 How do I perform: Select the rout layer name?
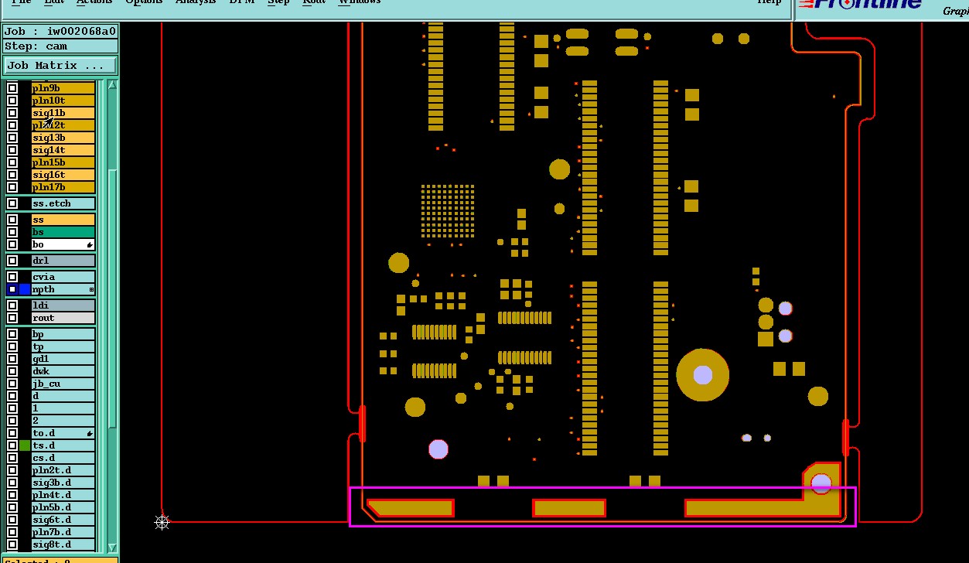tap(63, 318)
